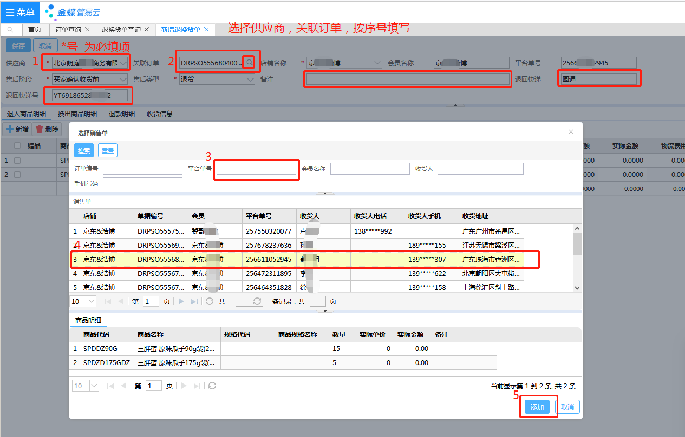Click the refresh icon in sales order pager
The width and height of the screenshot is (685, 437).
(x=210, y=301)
